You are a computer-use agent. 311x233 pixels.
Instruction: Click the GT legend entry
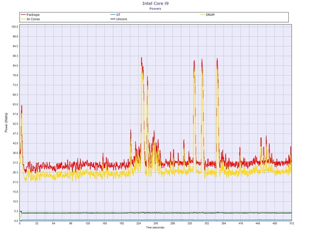point(116,15)
